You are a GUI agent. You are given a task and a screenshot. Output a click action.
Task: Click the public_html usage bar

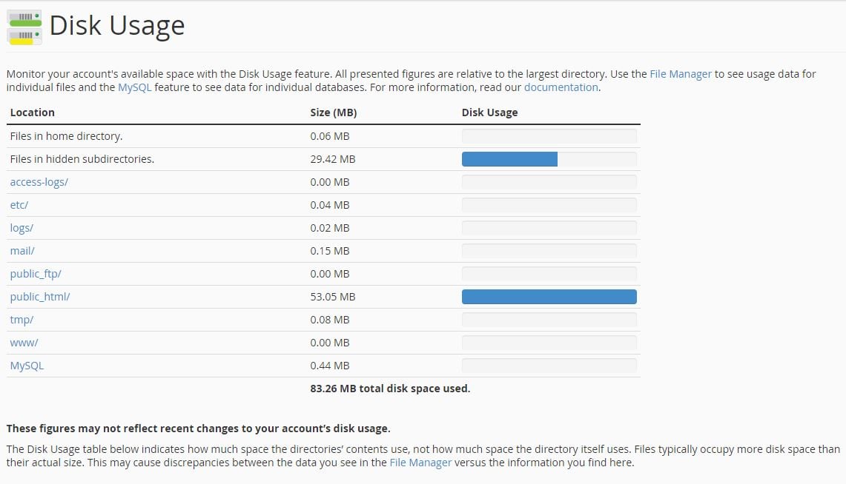coord(549,297)
